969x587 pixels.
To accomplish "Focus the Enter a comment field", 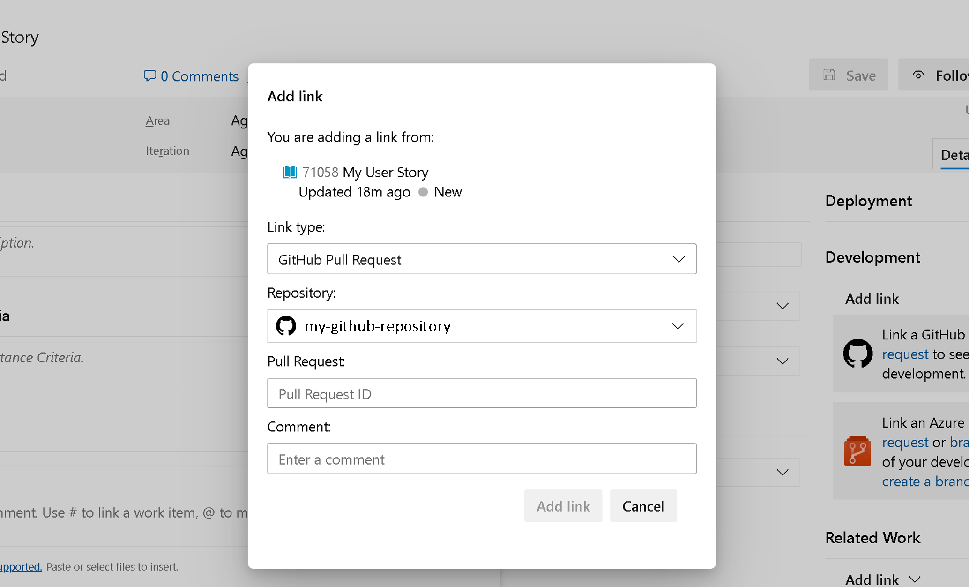I will 481,459.
